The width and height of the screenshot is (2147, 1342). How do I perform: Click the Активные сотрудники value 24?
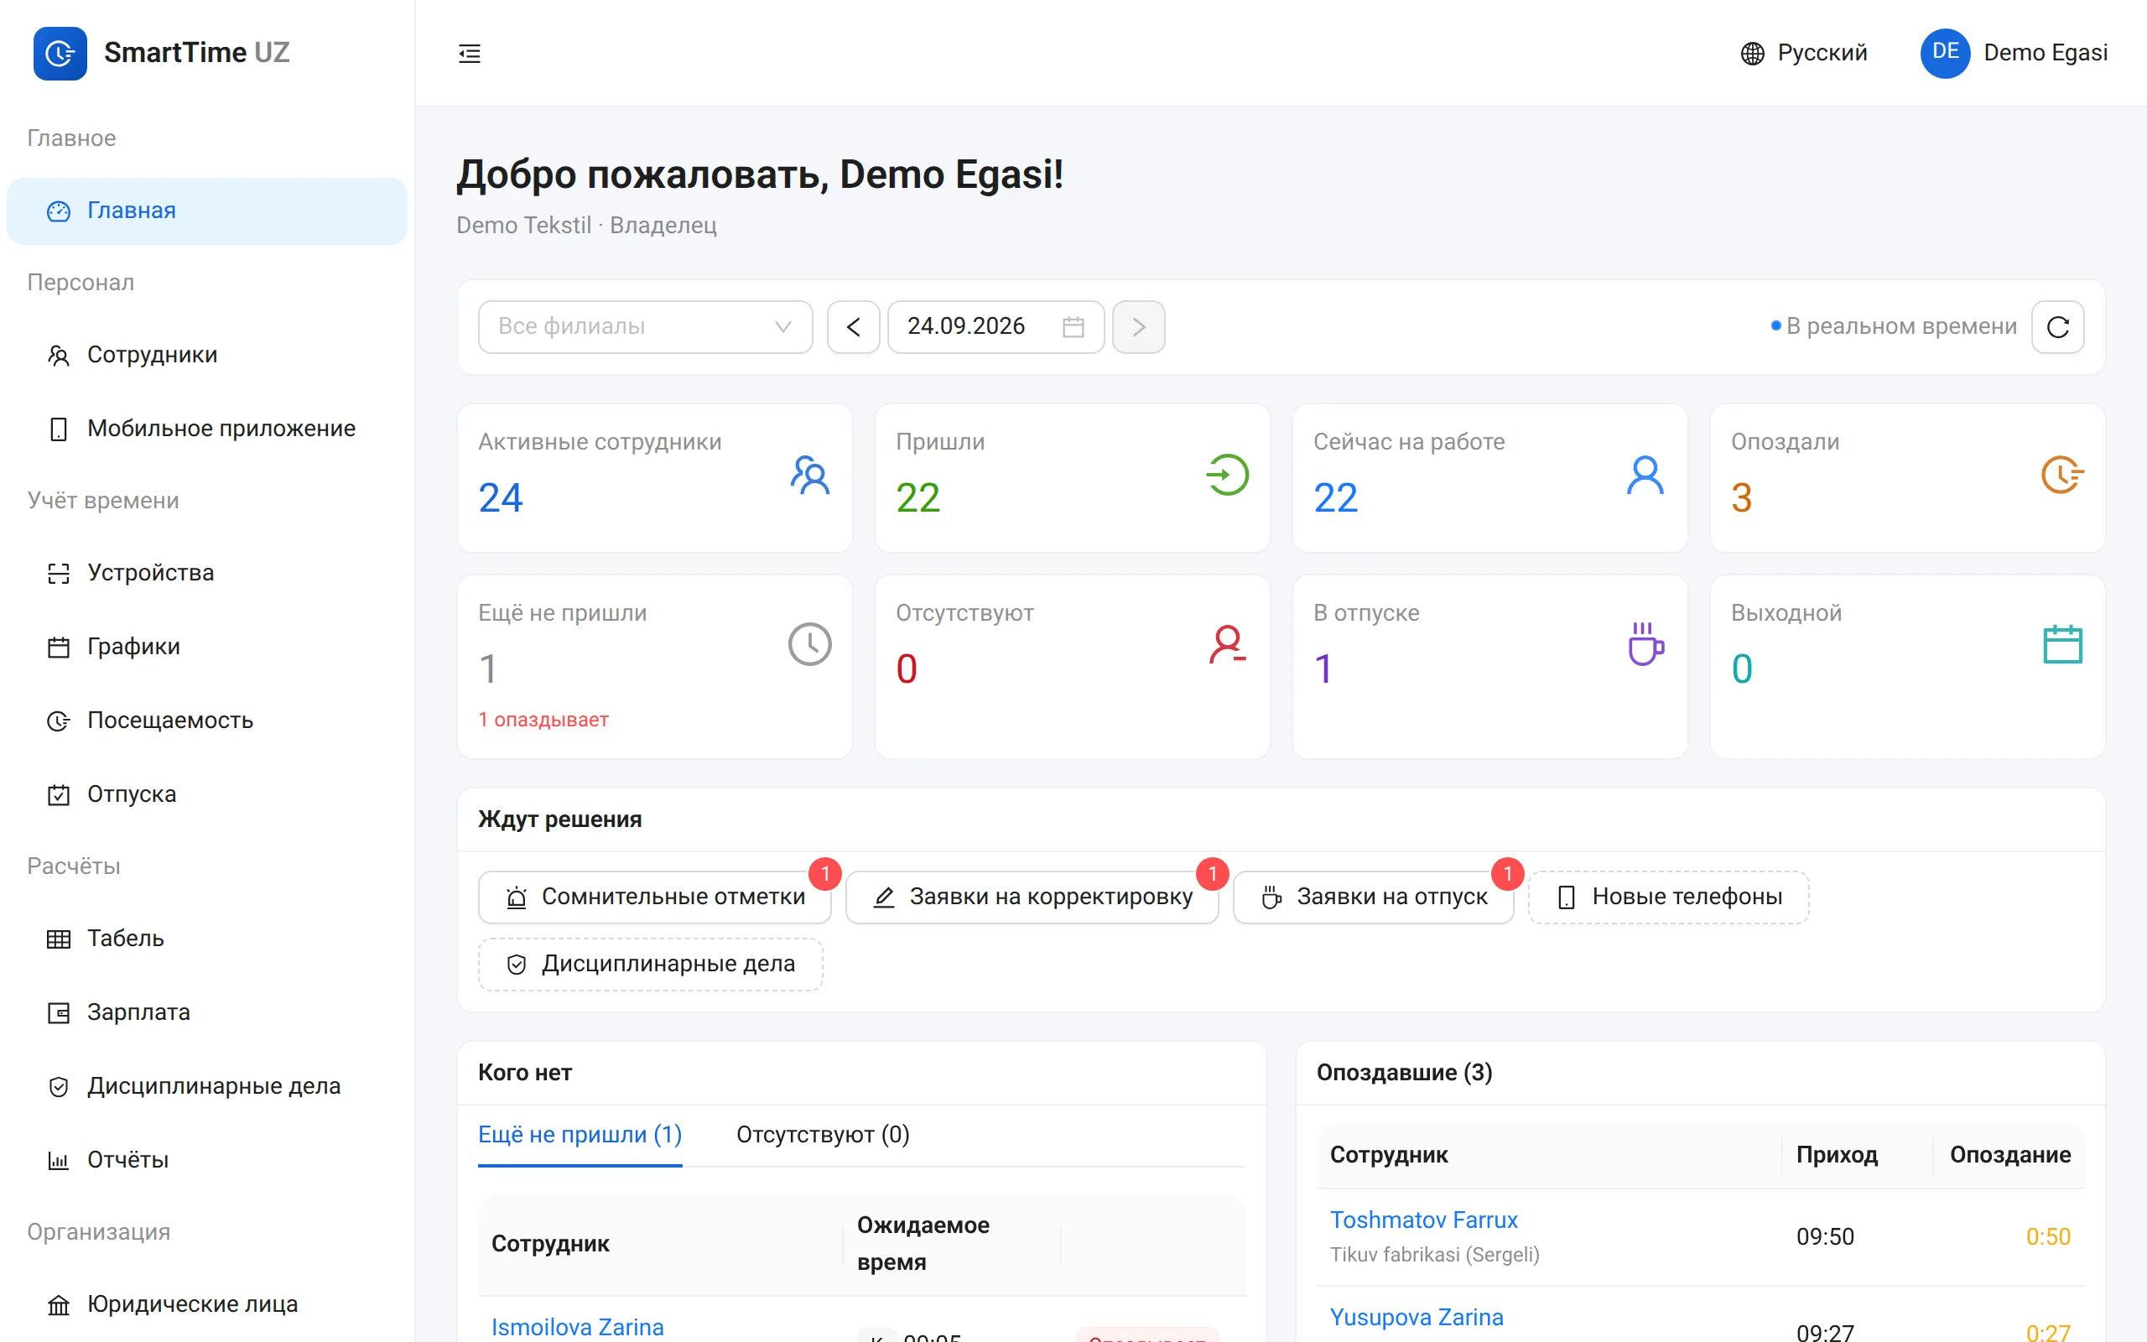[x=501, y=498]
